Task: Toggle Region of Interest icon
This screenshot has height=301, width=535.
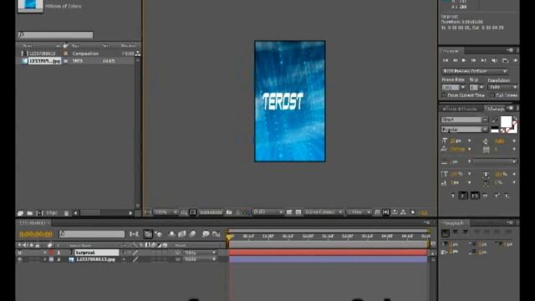Action: (x=289, y=212)
